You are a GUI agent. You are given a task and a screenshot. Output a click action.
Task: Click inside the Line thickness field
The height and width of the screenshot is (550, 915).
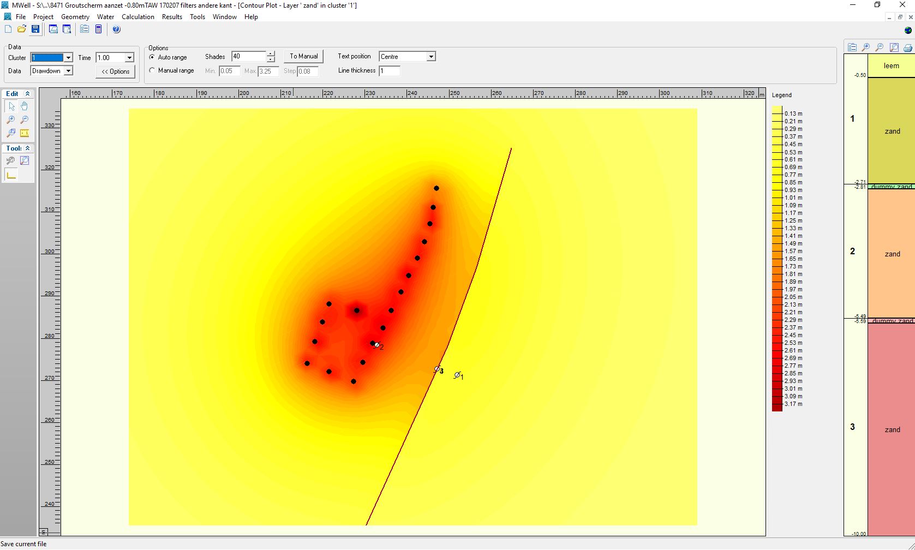390,71
